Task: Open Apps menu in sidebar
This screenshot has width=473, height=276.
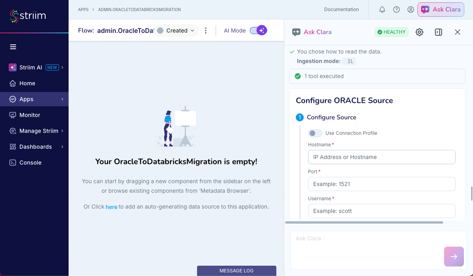Action: click(x=34, y=99)
